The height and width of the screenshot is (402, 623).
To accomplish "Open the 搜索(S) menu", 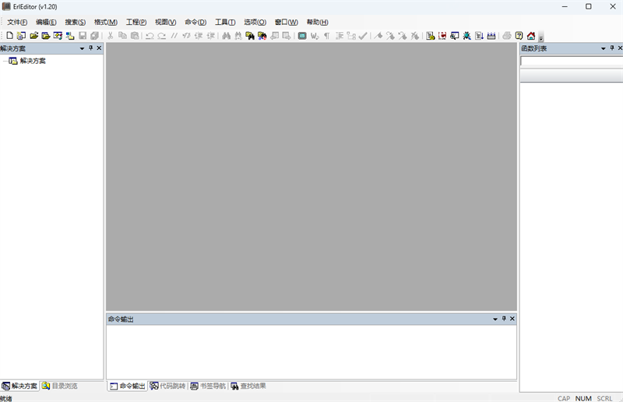I will [x=75, y=23].
